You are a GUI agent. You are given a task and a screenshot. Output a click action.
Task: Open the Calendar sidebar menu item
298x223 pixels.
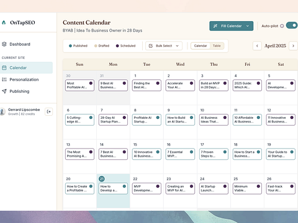(26, 68)
